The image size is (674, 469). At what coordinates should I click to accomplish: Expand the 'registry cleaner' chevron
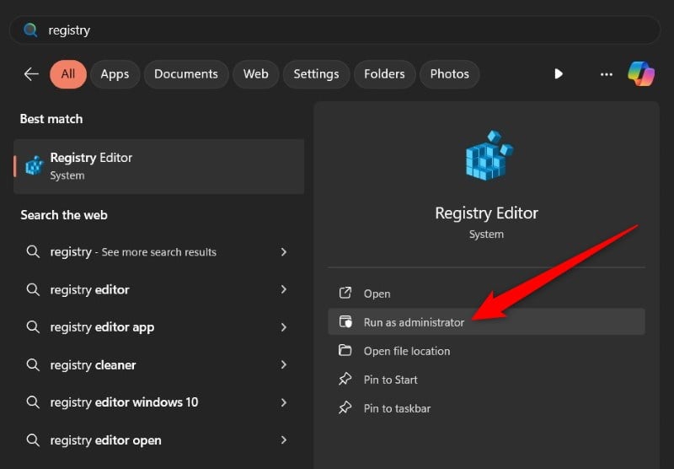coord(284,365)
